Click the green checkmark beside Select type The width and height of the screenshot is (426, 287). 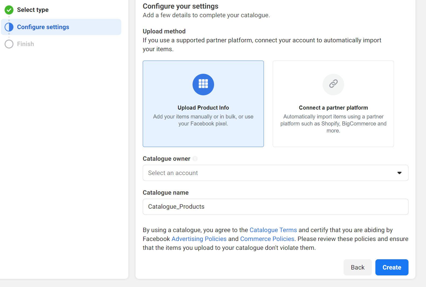click(9, 10)
